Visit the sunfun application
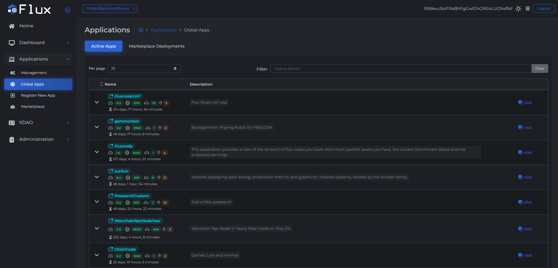558x268 pixels. tap(525, 177)
